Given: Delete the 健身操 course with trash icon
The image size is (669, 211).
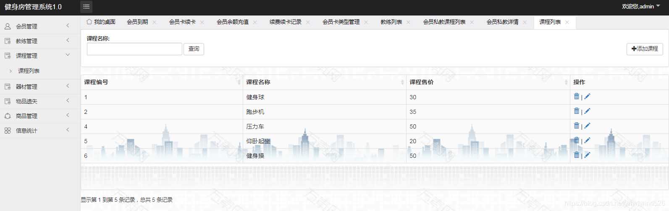Looking at the screenshot, I should [577, 155].
